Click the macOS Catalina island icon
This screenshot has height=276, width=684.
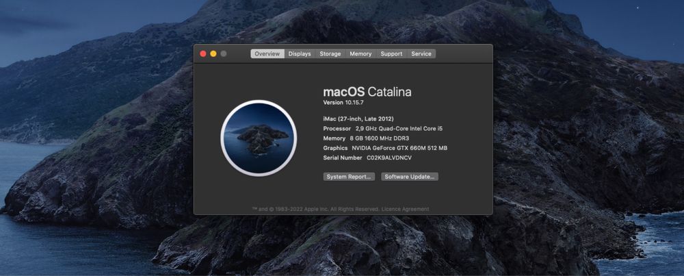[259, 138]
